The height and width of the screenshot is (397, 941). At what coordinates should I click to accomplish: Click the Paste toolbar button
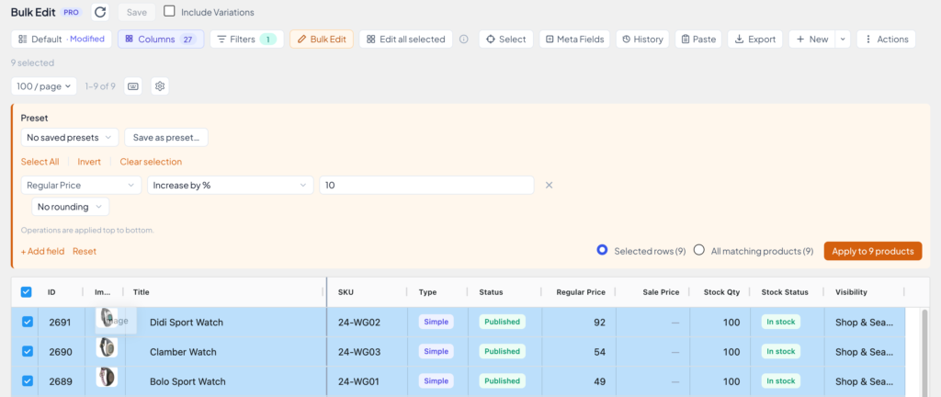[x=698, y=39]
